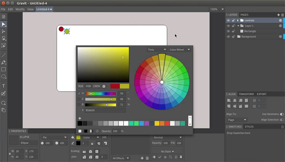Screen dimensions: 285x162
Task: Open the Tints dropdown
Action: (157, 50)
